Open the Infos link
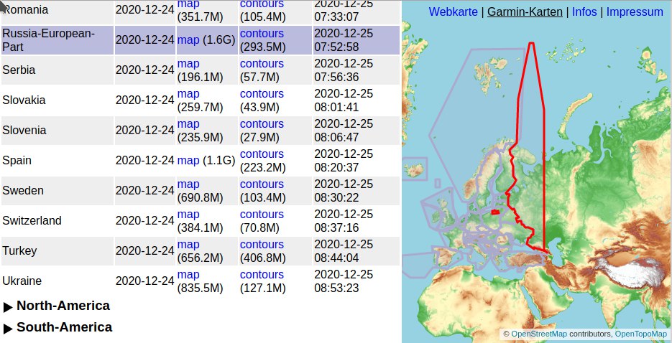The width and height of the screenshot is (672, 343). point(584,12)
